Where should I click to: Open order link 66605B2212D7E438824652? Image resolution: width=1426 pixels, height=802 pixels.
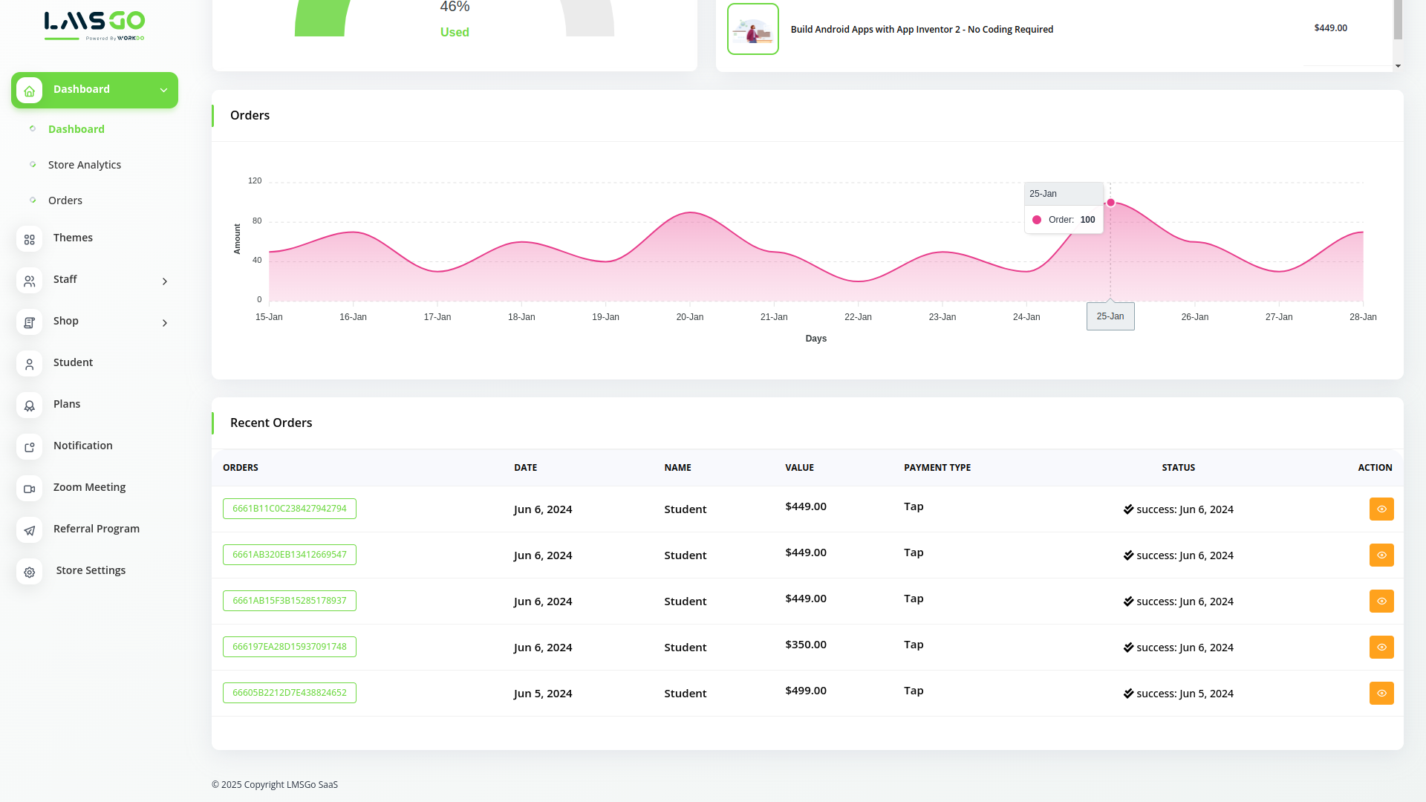pyautogui.click(x=289, y=693)
